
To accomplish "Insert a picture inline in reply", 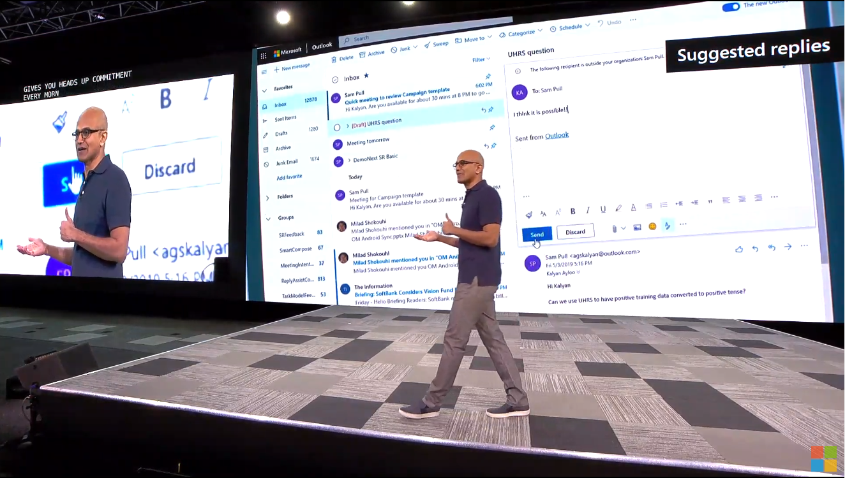I will coord(637,227).
